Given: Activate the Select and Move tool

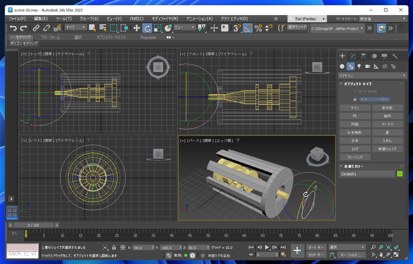Looking at the screenshot, I should point(136,28).
